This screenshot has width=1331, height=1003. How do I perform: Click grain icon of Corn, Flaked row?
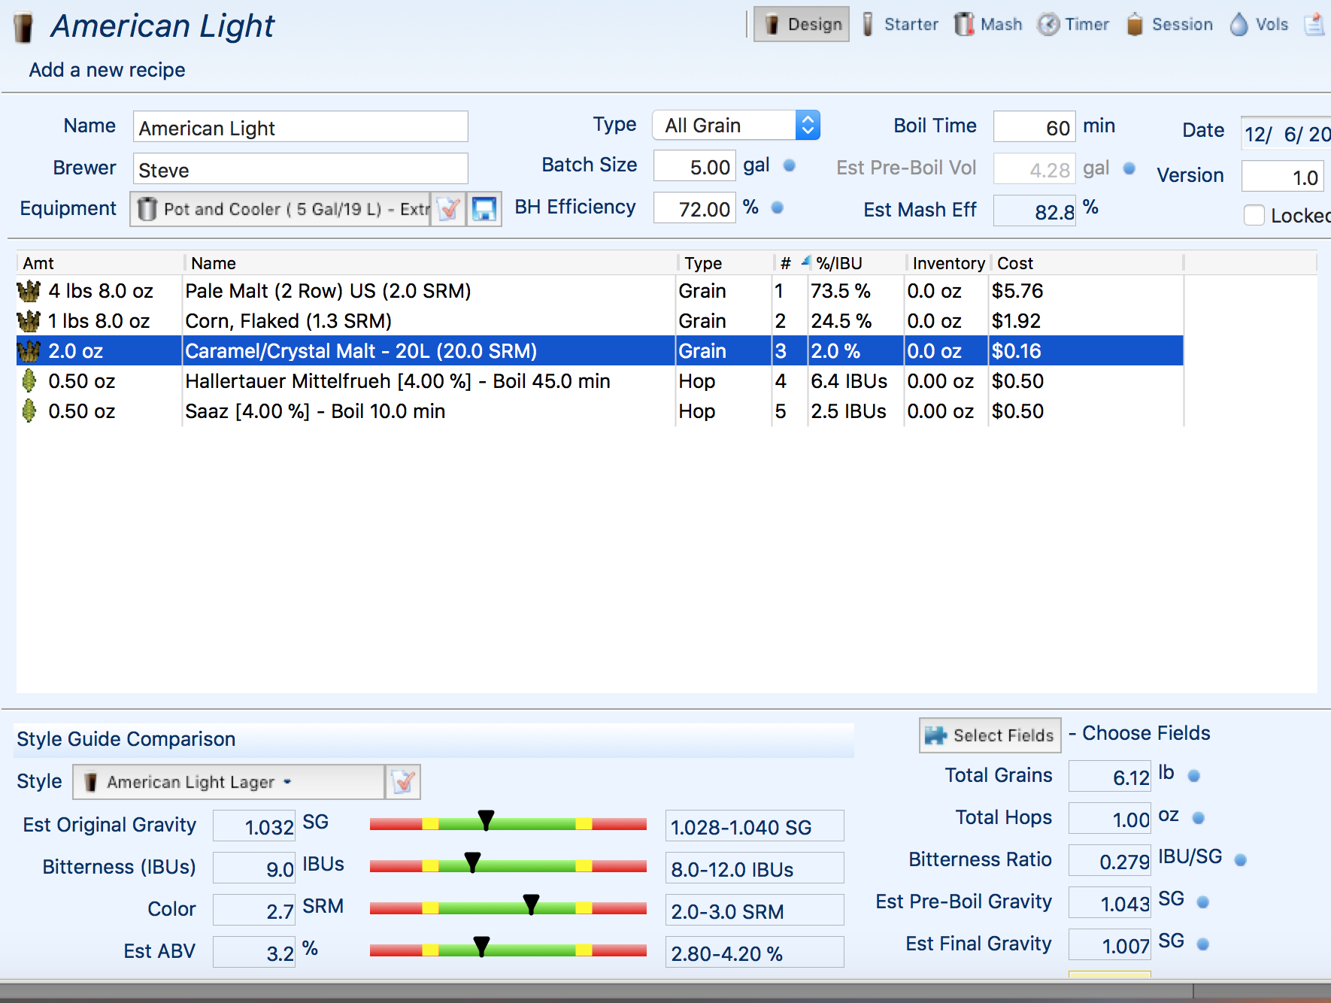pos(29,321)
